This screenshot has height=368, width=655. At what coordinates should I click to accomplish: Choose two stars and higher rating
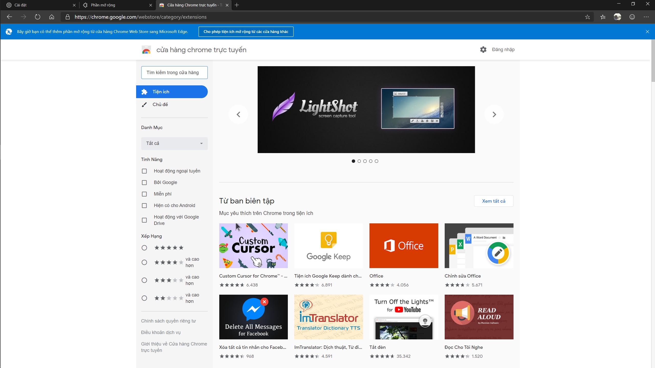coord(144,298)
